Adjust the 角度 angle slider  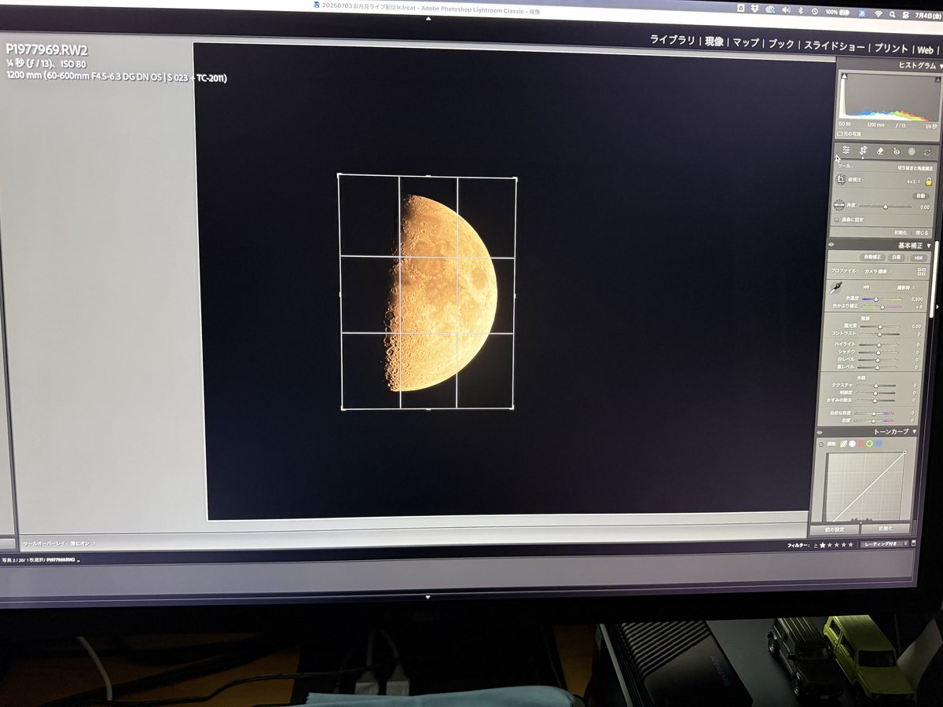(x=886, y=207)
